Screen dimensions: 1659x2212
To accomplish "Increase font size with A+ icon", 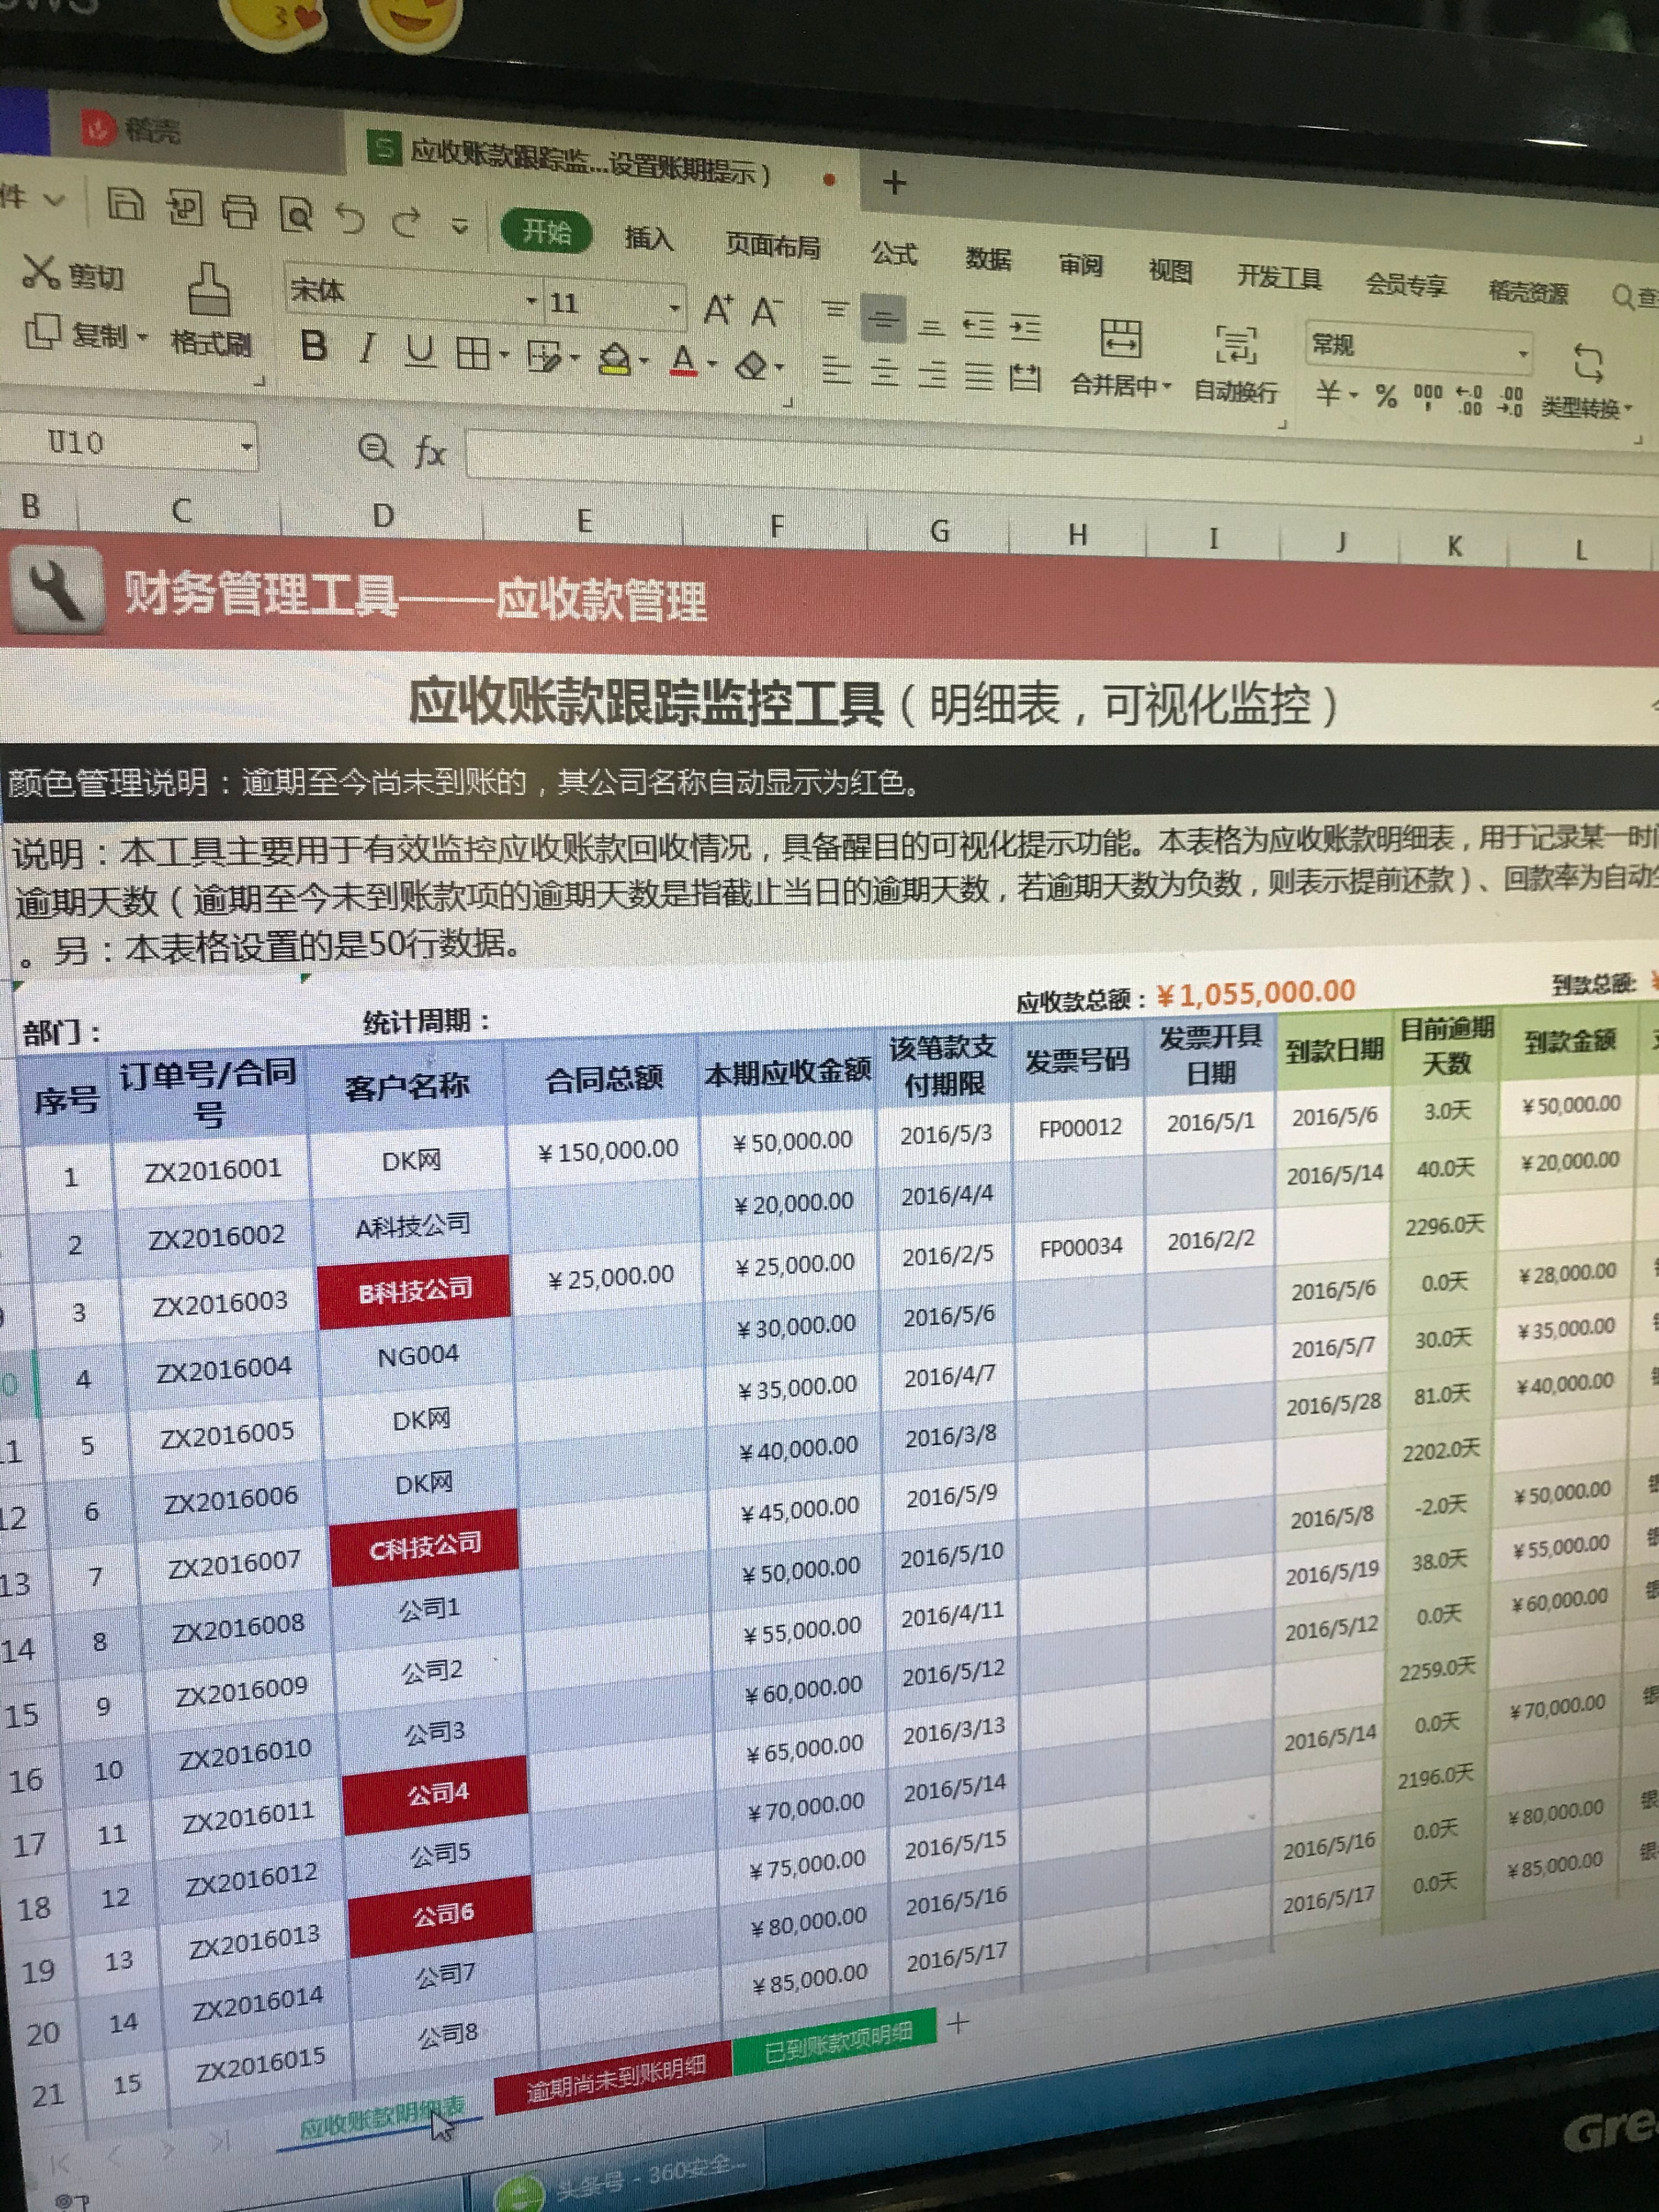I will [718, 310].
